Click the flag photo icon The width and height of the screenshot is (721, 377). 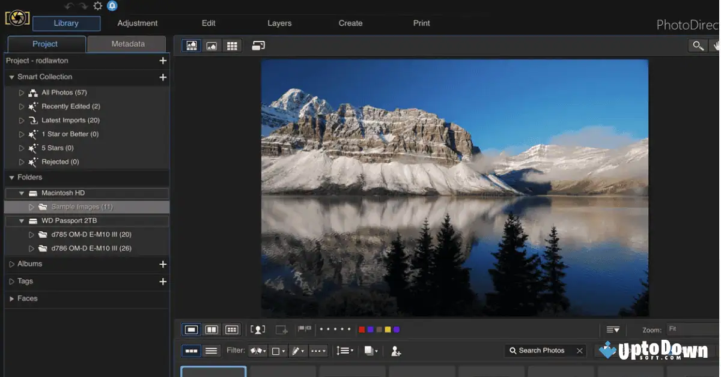pos(304,329)
